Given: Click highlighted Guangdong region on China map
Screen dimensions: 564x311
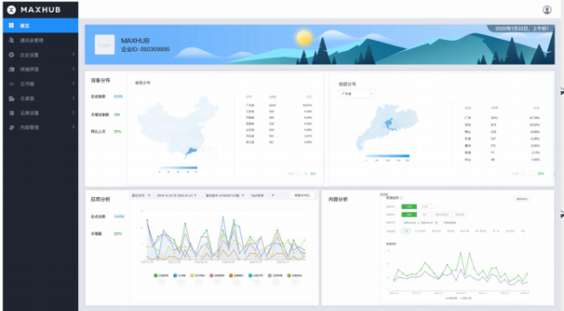Looking at the screenshot, I should point(191,151).
